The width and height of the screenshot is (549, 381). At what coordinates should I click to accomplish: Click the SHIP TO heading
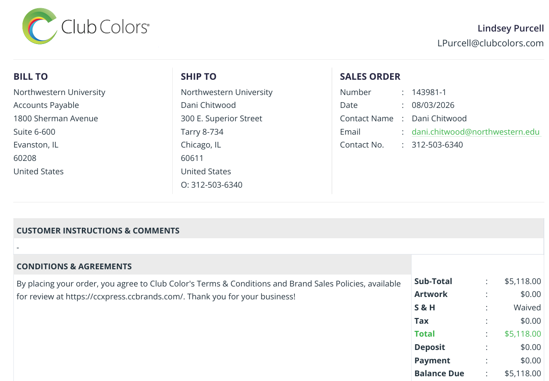199,76
